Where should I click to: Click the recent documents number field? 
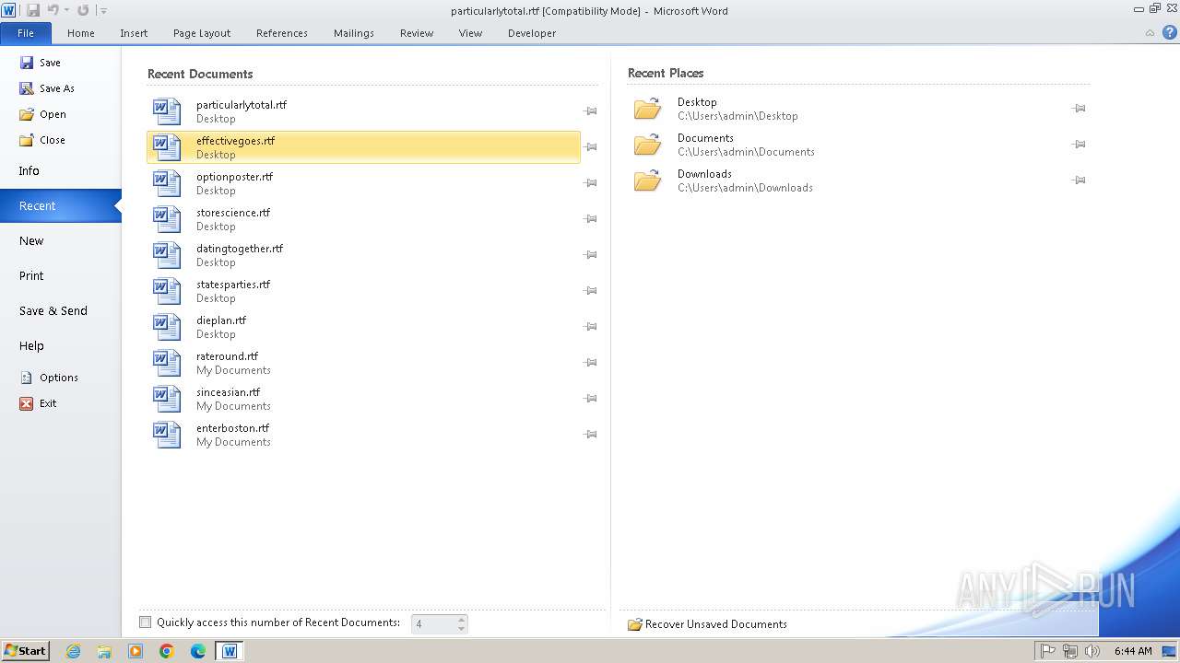coord(434,624)
